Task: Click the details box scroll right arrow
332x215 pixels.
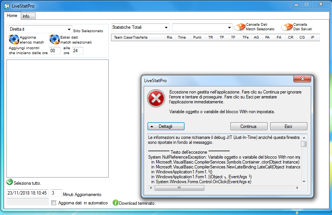Action: click(297, 188)
